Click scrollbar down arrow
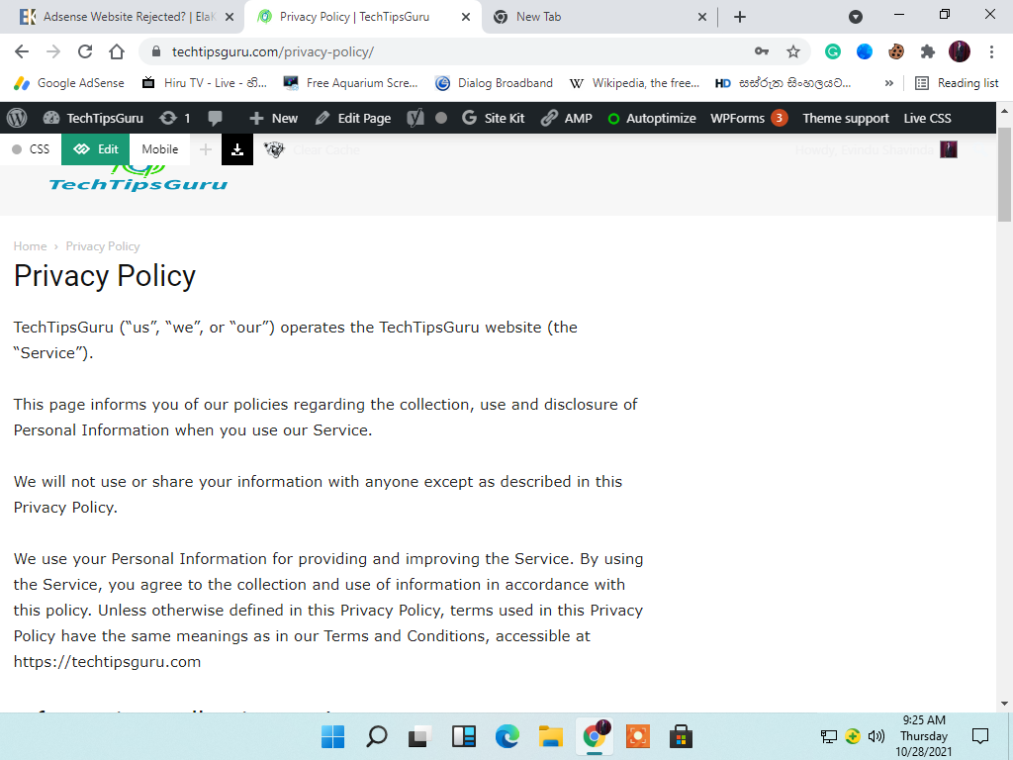1013x760 pixels. coord(1005,704)
